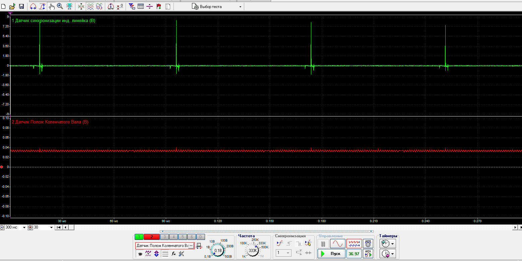522x261 pixels.
Task: Click the AUTO sync start icon
Action: pos(368,254)
